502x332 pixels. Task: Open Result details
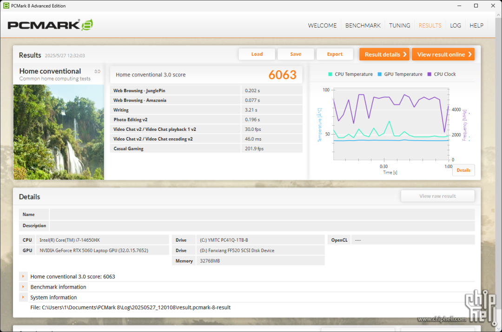pos(384,54)
